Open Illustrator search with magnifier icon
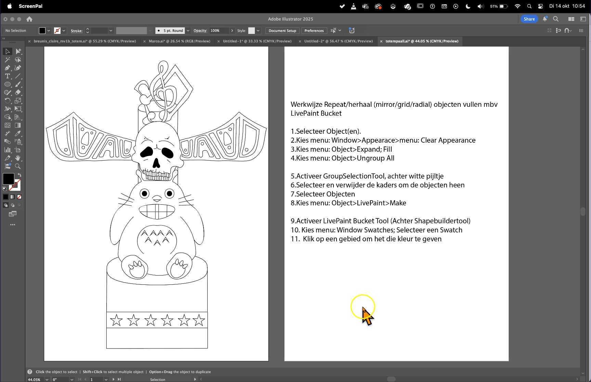This screenshot has height=382, width=591. (x=556, y=19)
